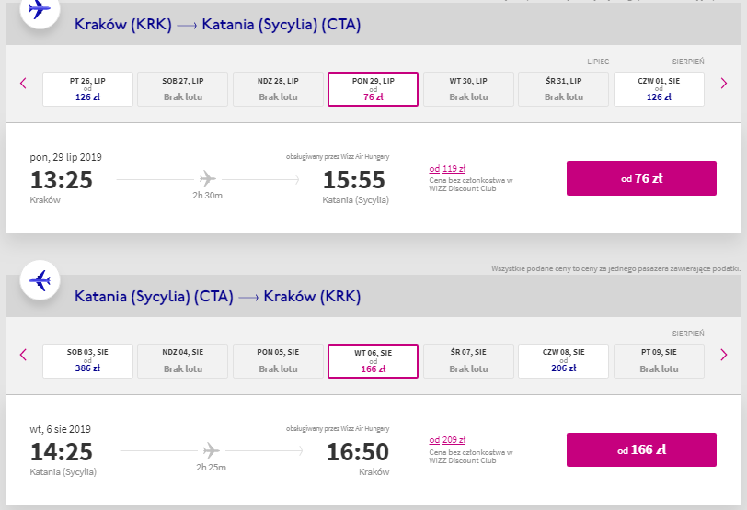Select PT 26, LIP outbound date

click(87, 89)
